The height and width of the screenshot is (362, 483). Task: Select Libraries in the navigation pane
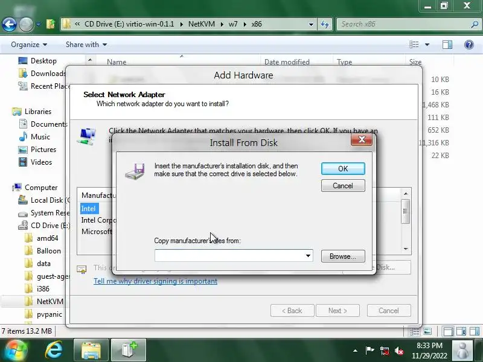[x=32, y=112]
